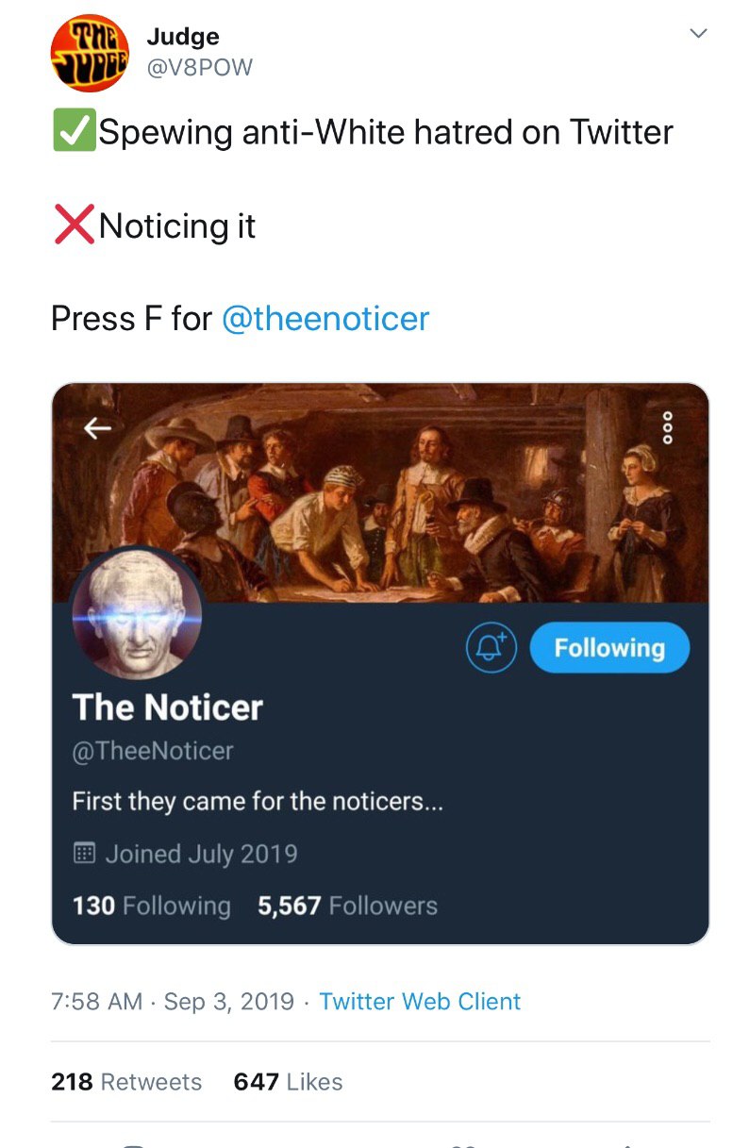Open the 5,567 Followers list

[347, 906]
